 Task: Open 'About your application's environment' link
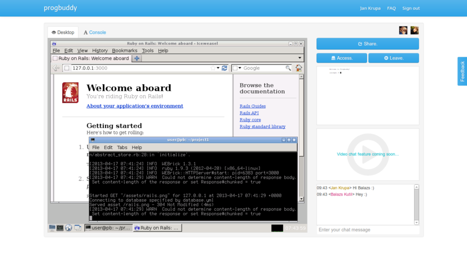[x=135, y=106]
